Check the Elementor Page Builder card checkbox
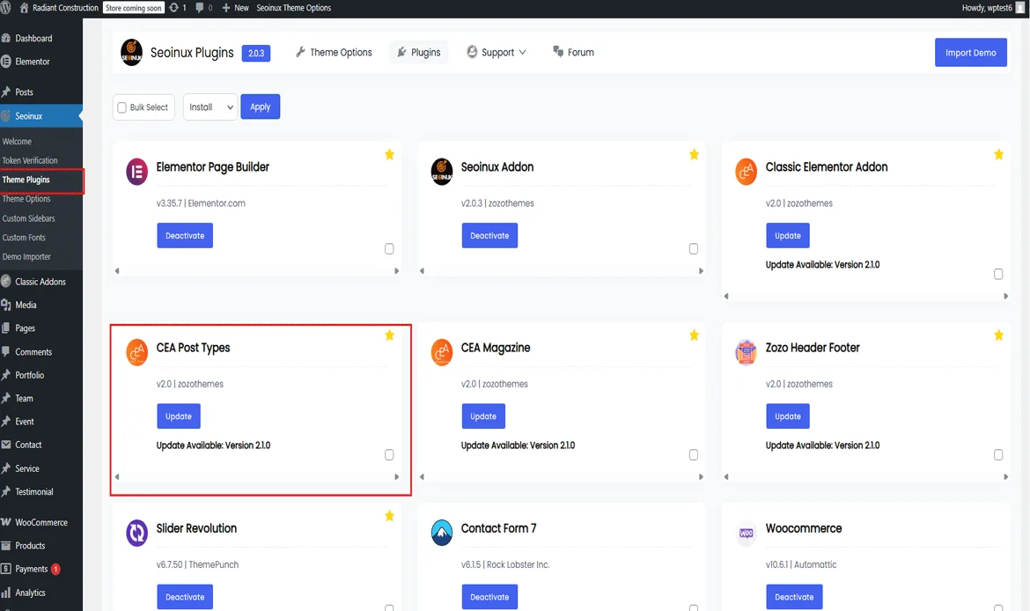Viewport: 1030px width, 611px height. pos(389,248)
